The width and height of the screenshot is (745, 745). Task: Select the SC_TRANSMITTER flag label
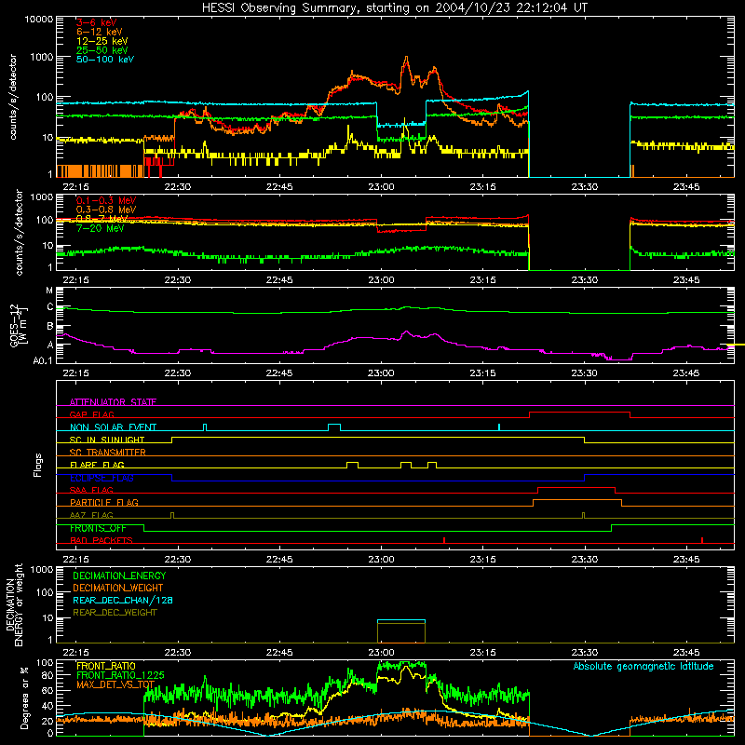point(108,453)
